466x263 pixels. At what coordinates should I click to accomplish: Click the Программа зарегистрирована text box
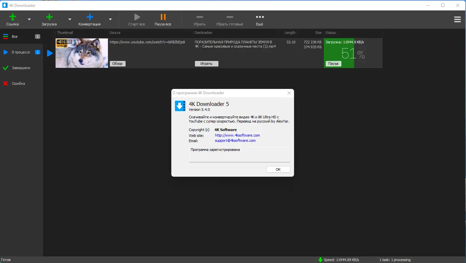(240, 154)
